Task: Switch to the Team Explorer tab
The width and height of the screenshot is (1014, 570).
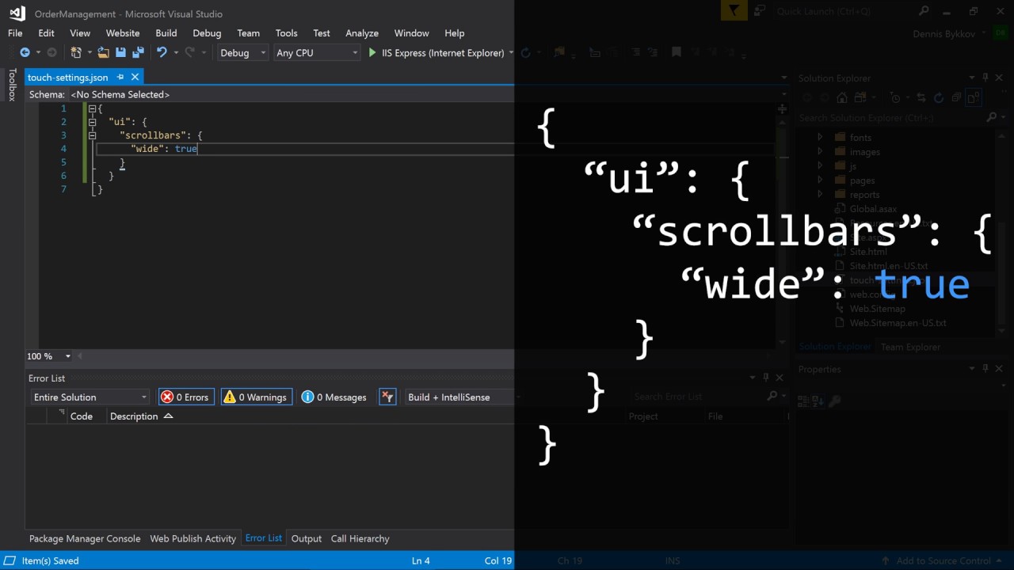Action: (911, 347)
